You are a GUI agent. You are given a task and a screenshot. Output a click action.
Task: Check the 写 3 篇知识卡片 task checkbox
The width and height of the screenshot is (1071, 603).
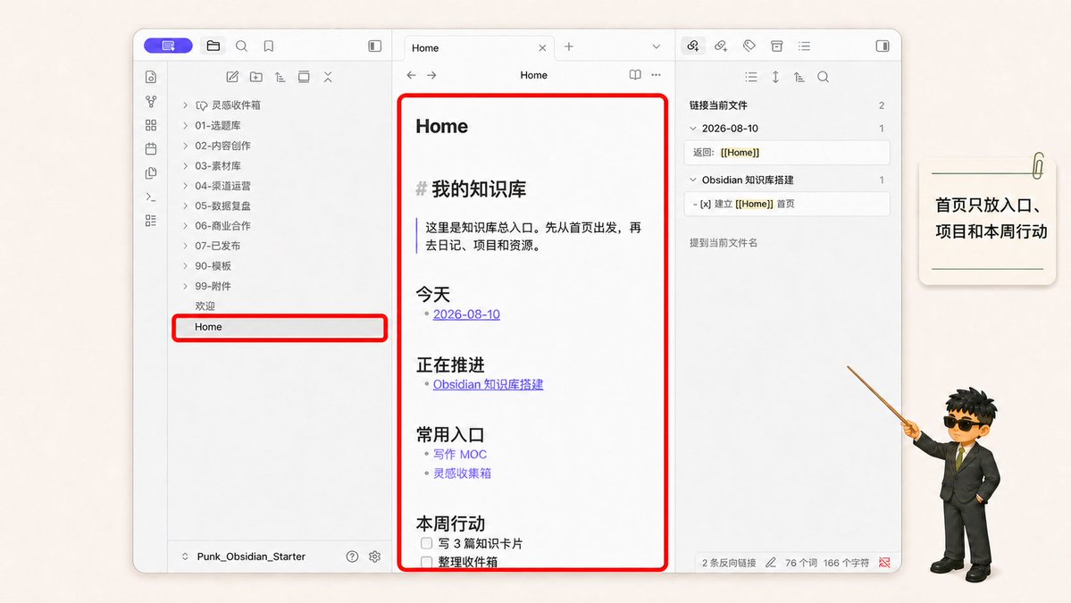pyautogui.click(x=426, y=543)
